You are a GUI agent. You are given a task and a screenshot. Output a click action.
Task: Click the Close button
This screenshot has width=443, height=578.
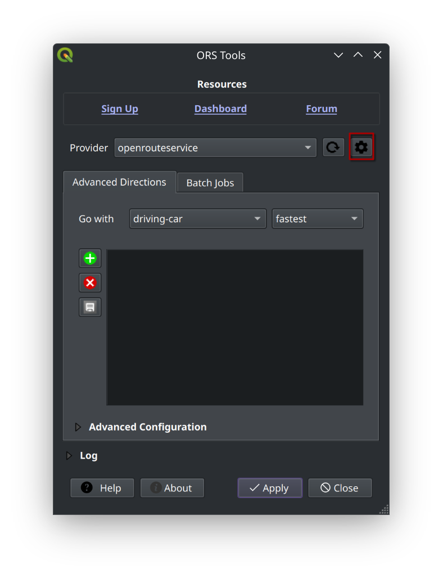tap(340, 488)
